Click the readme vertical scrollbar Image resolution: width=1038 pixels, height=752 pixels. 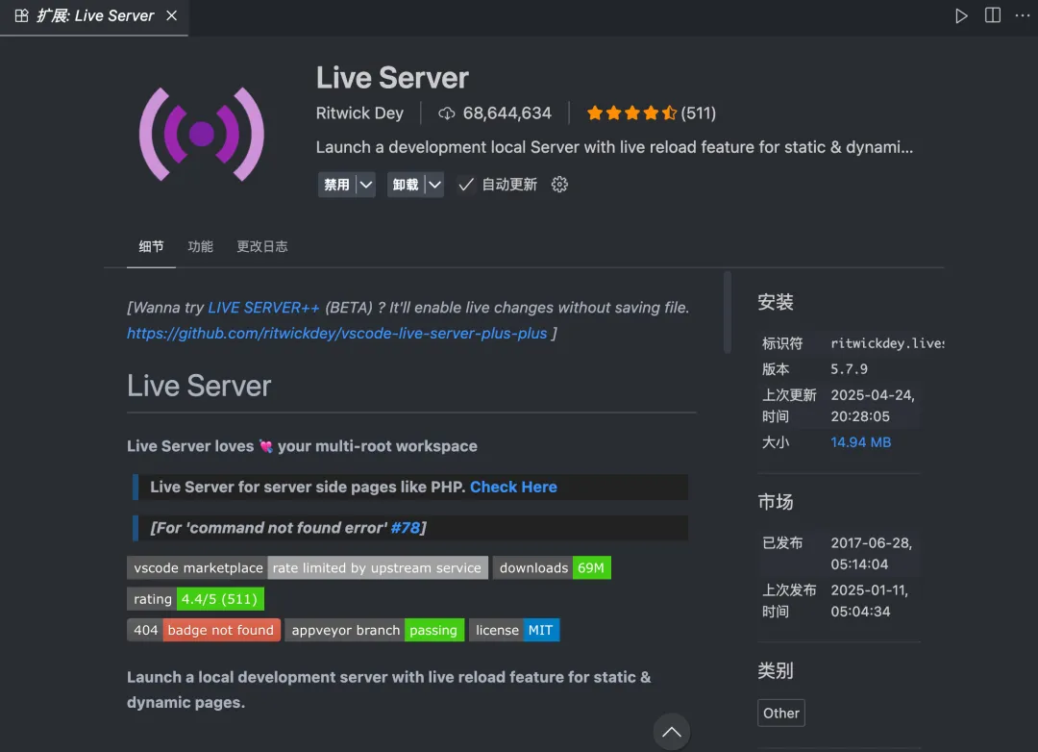point(728,313)
